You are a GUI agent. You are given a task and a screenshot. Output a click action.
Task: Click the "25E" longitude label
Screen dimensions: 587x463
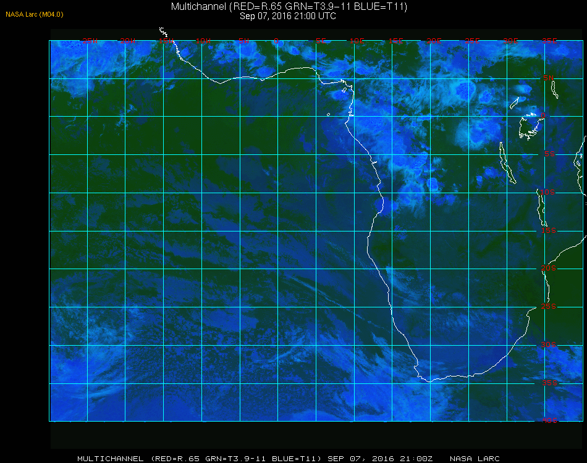pos(472,41)
